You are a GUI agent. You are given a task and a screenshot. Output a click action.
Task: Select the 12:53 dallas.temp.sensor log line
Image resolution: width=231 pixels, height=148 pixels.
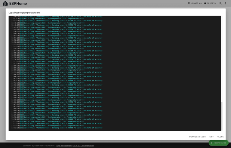(x=48, y=45)
